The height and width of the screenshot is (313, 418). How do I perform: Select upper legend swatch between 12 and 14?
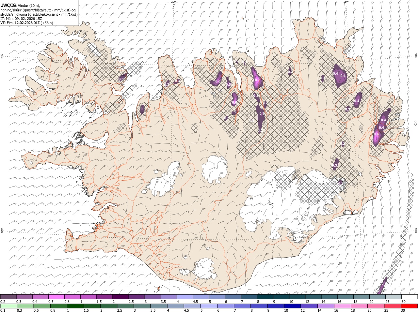(x=313, y=297)
